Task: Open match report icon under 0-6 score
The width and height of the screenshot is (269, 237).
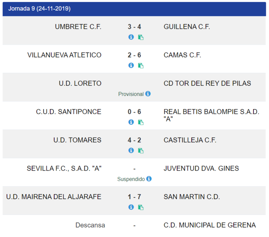Action: coord(141,122)
